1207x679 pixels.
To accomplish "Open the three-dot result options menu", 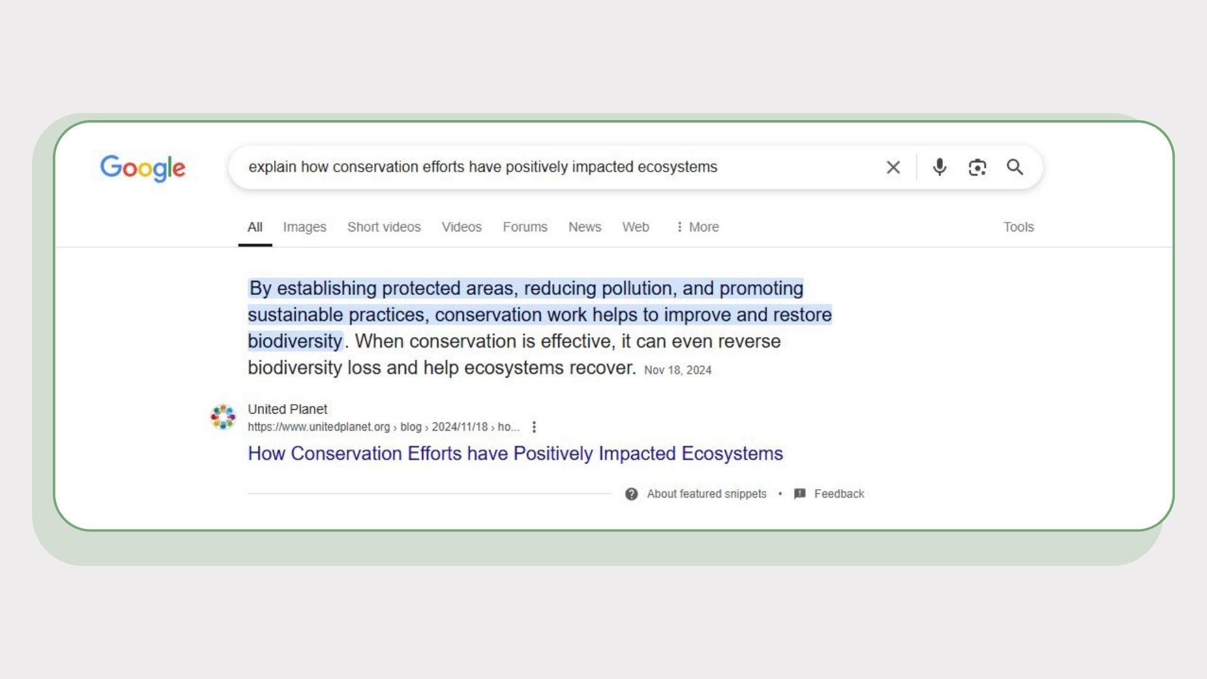I will point(534,427).
